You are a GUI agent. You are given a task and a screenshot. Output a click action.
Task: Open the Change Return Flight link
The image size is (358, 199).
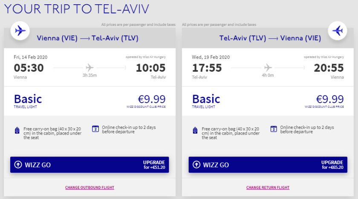click(x=268, y=188)
